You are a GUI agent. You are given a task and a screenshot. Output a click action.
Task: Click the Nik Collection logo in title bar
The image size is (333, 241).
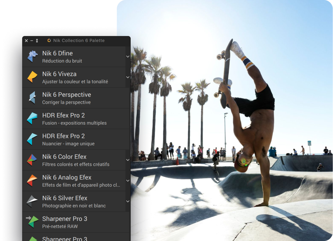(x=49, y=40)
